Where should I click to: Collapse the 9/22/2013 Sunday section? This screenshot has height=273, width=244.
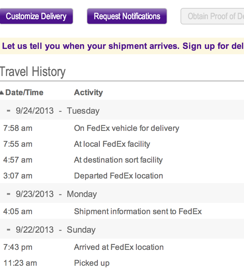point(9,229)
